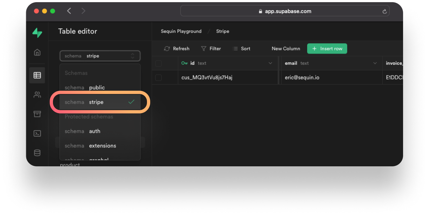Open the SQL editor terminal icon

coord(37,133)
